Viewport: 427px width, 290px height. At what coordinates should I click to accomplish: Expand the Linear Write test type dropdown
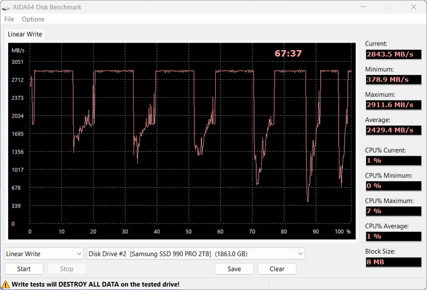pos(44,254)
